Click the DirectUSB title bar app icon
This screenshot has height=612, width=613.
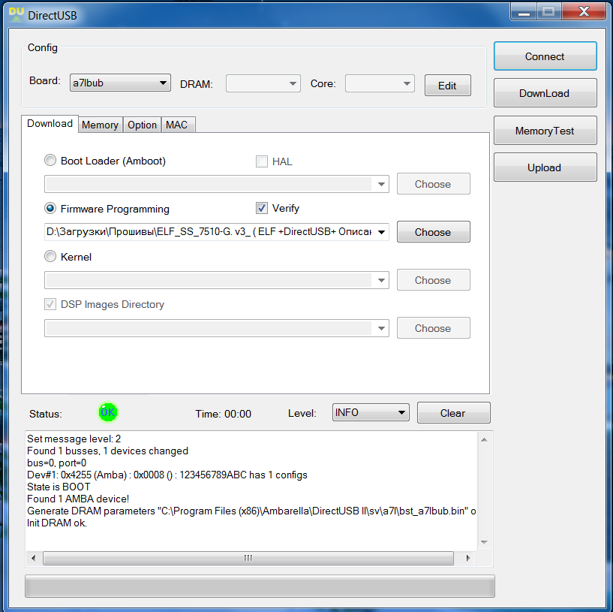(x=17, y=14)
